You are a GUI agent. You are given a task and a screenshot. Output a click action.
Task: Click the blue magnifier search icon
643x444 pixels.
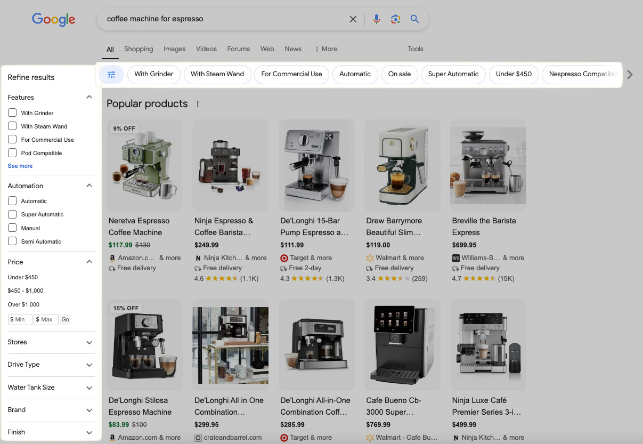pos(414,19)
